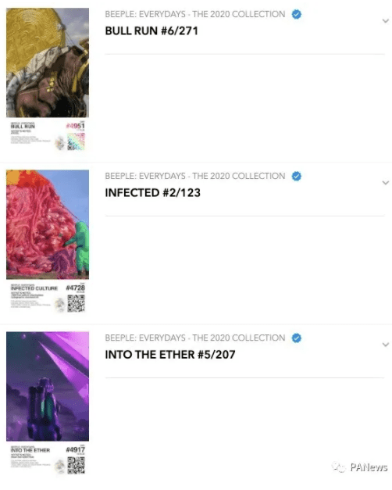Click the PANews watermark logo
The height and width of the screenshot is (490, 392).
[x=360, y=467]
